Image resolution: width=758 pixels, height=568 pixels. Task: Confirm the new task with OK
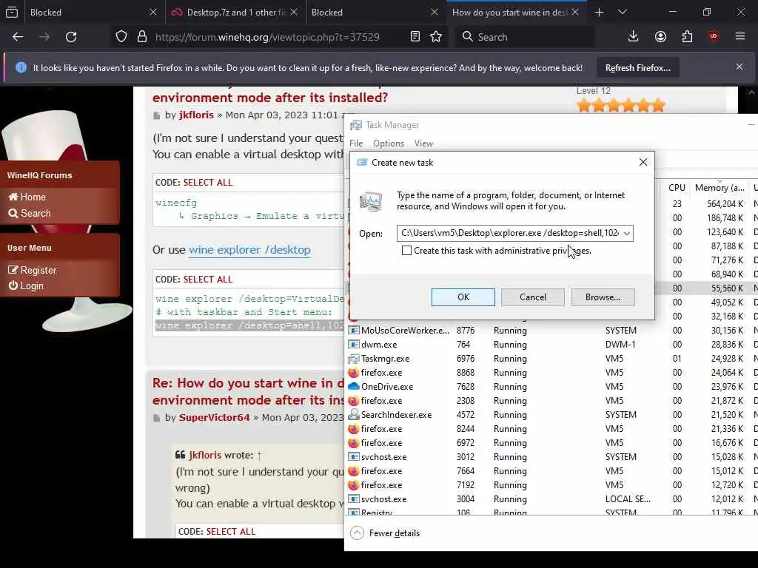click(x=463, y=297)
